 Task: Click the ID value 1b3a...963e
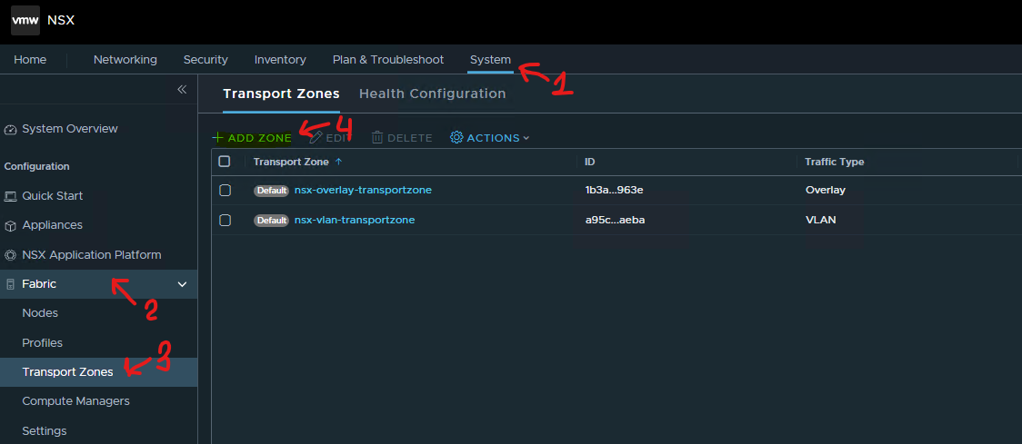pyautogui.click(x=616, y=190)
